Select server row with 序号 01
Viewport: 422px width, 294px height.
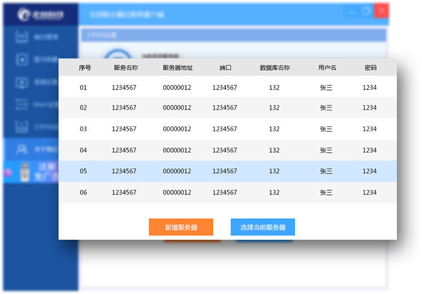227,88
